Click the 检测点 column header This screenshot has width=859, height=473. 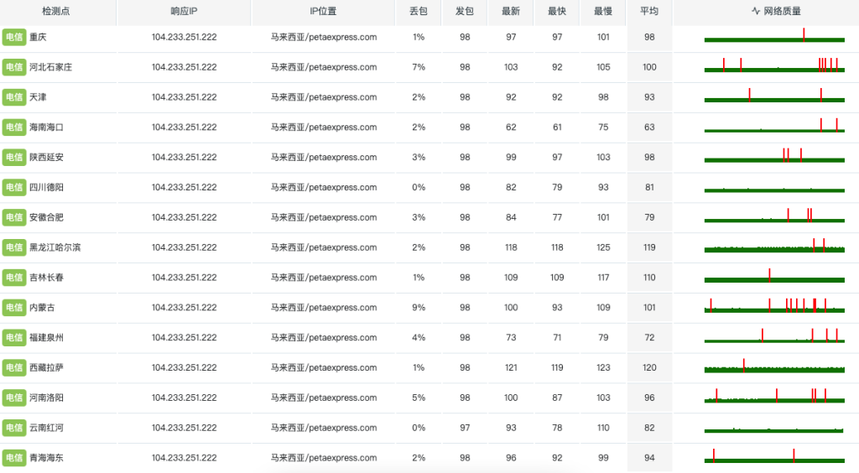click(56, 12)
